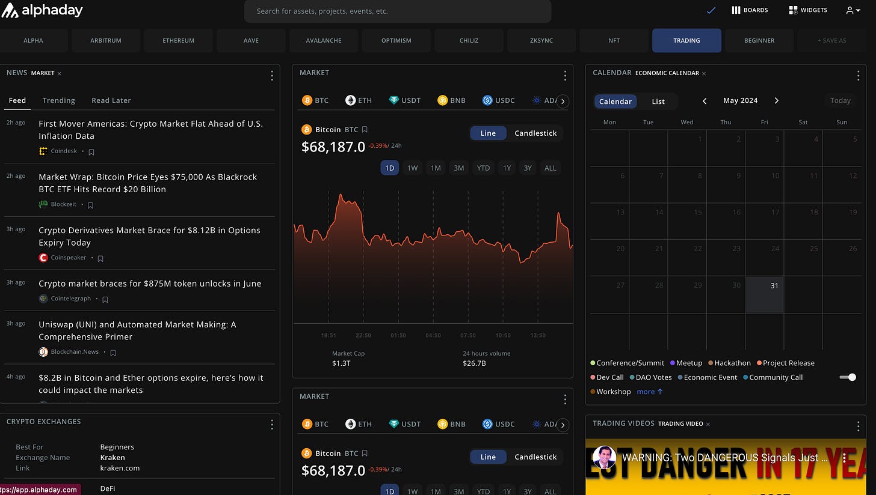The height and width of the screenshot is (495, 876).
Task: Show the Read Later news tab
Action: 111,100
